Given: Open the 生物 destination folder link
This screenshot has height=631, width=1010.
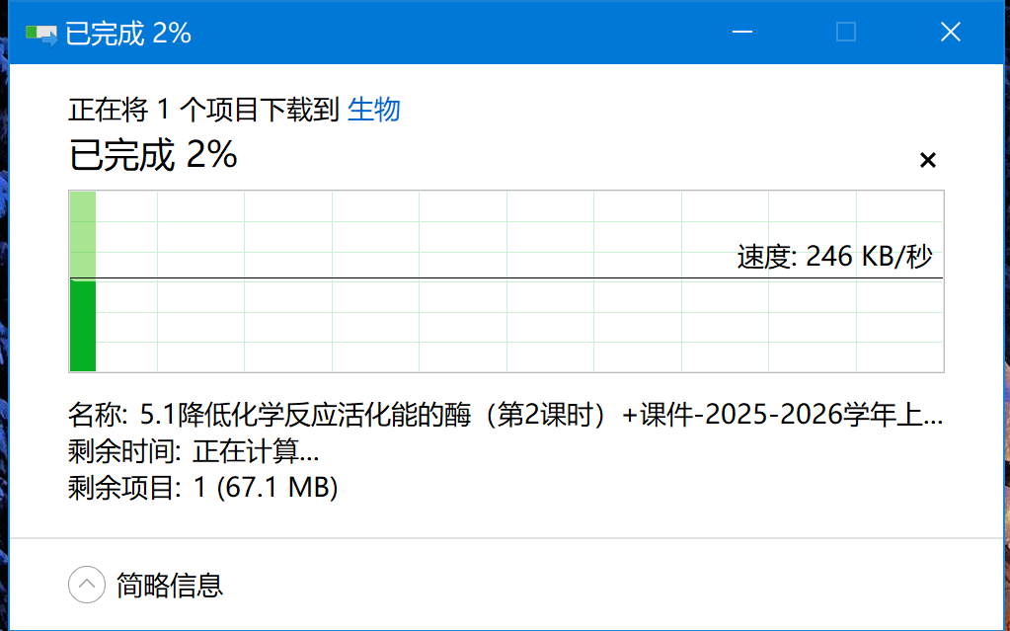Looking at the screenshot, I should tap(374, 110).
